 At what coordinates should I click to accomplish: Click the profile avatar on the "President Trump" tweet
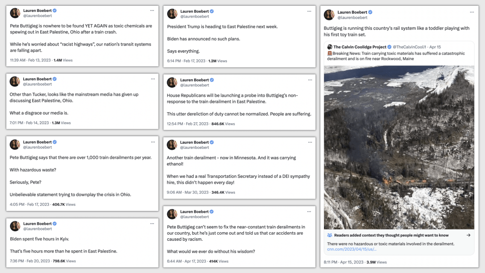click(x=172, y=13)
